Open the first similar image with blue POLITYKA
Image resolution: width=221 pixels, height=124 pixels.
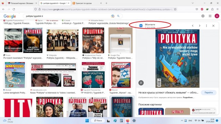click(151, 111)
